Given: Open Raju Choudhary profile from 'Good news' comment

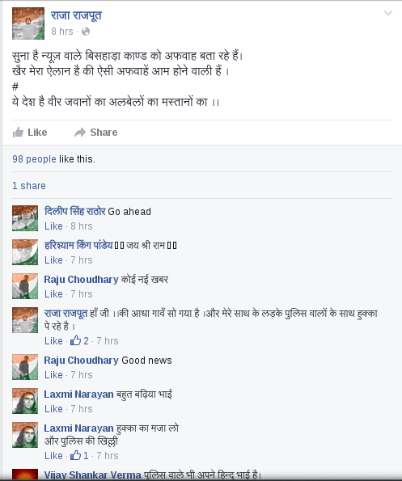Looking at the screenshot, I should point(81,360).
